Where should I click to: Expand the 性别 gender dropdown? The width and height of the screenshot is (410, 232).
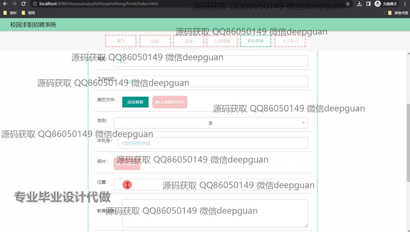coord(211,123)
